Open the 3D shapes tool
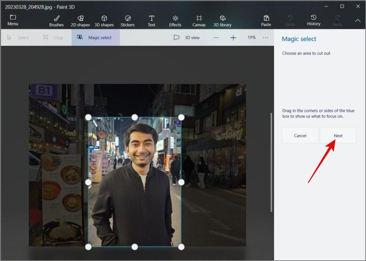 [104, 21]
